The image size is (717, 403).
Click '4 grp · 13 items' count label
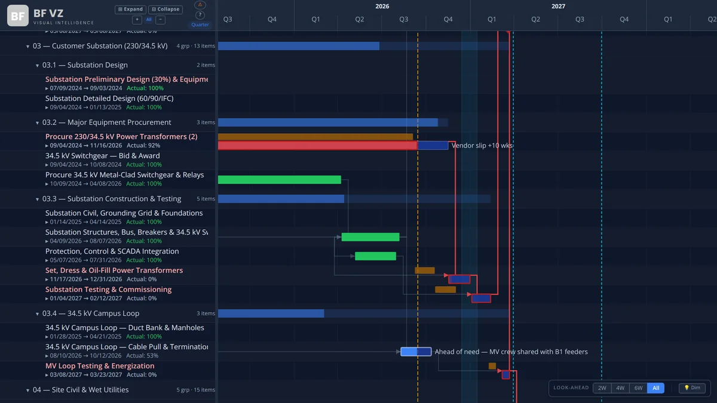coord(195,46)
